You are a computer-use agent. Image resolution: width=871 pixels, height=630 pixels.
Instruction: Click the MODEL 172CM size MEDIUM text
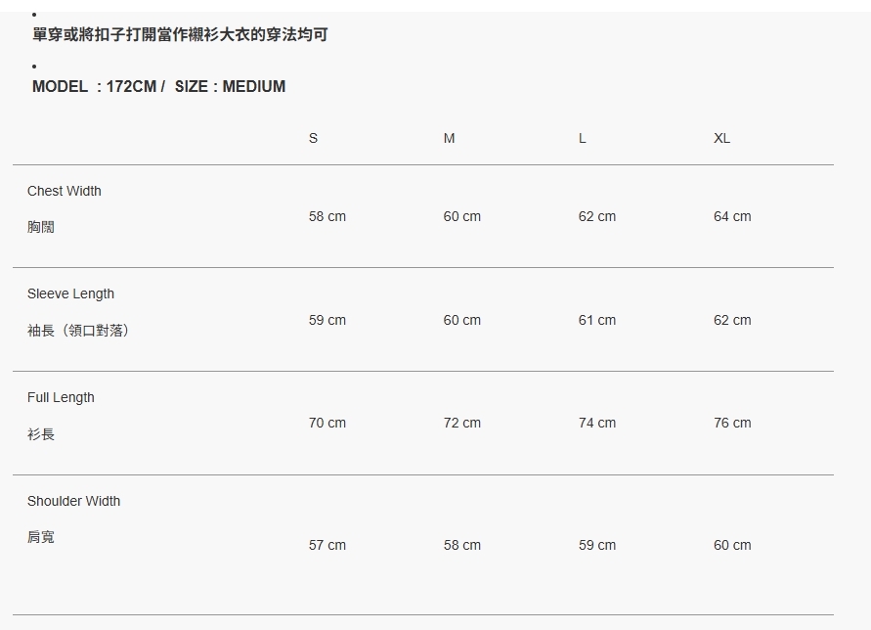158,86
